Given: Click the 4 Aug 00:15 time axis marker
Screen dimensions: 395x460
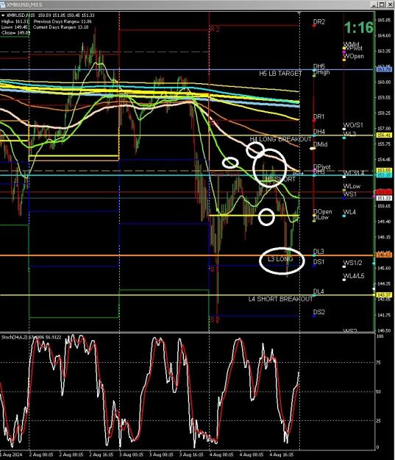Looking at the screenshot, I should coord(221,454).
